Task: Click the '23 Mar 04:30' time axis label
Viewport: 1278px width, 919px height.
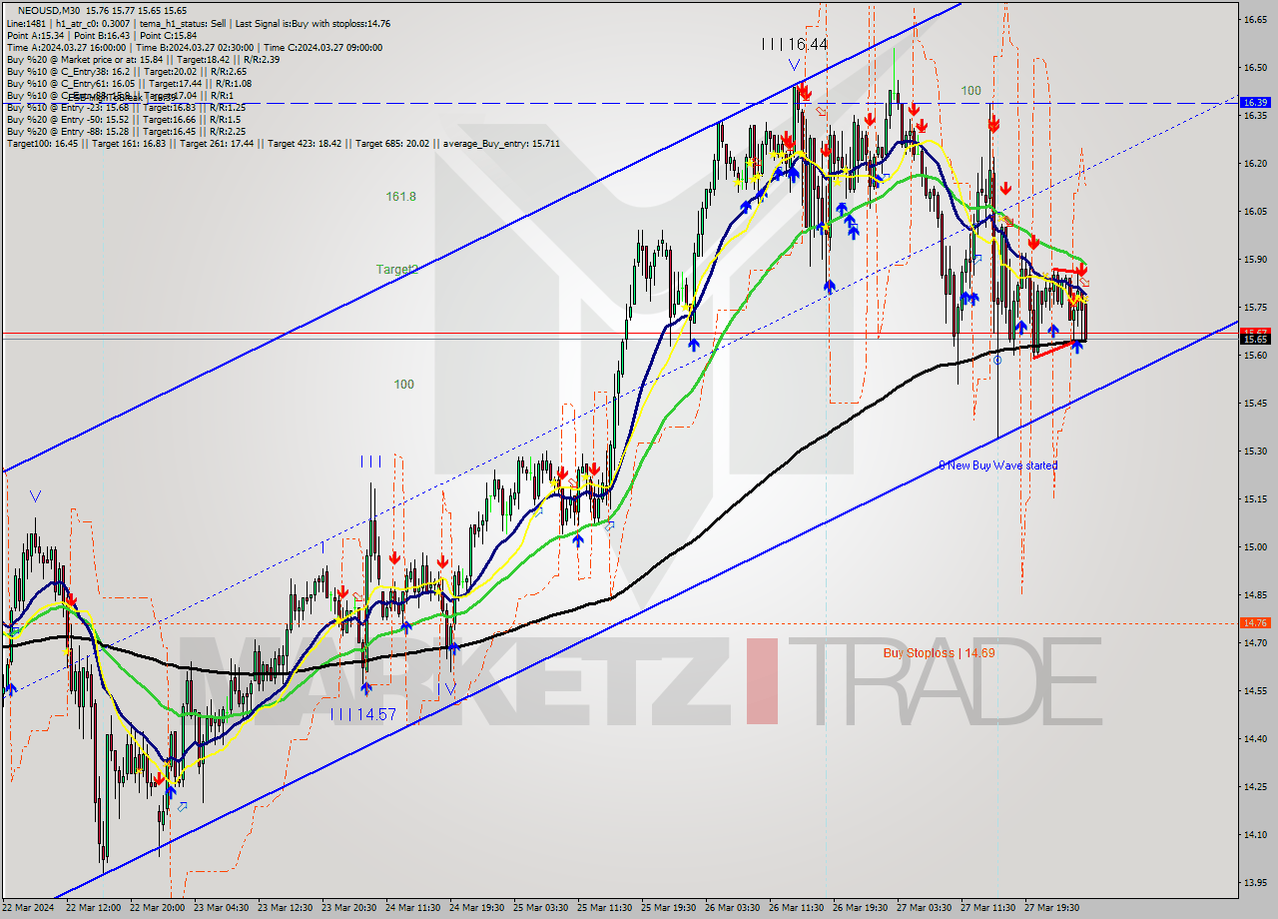Action: point(222,908)
